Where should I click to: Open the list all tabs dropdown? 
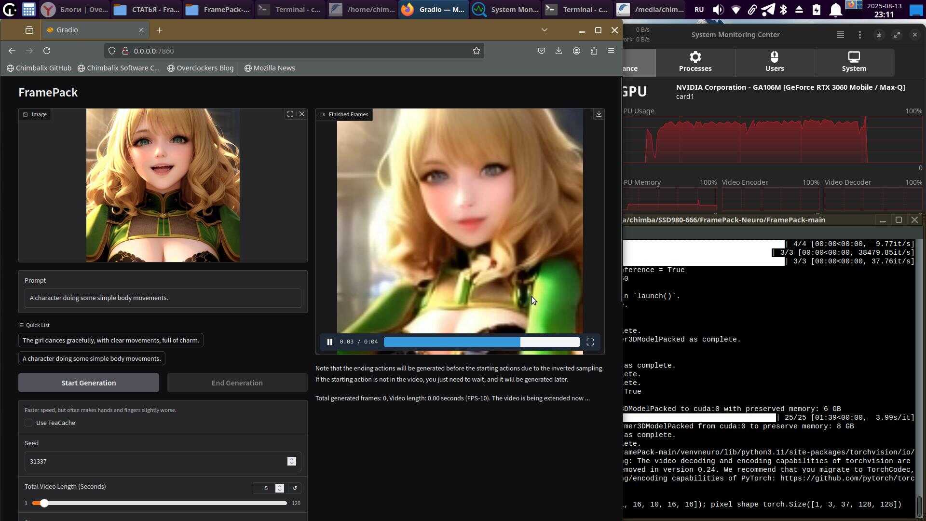[x=545, y=30]
